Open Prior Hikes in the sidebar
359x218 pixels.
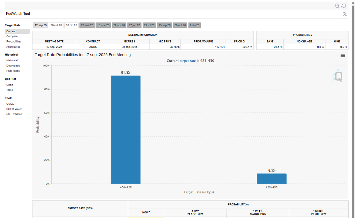pyautogui.click(x=13, y=71)
